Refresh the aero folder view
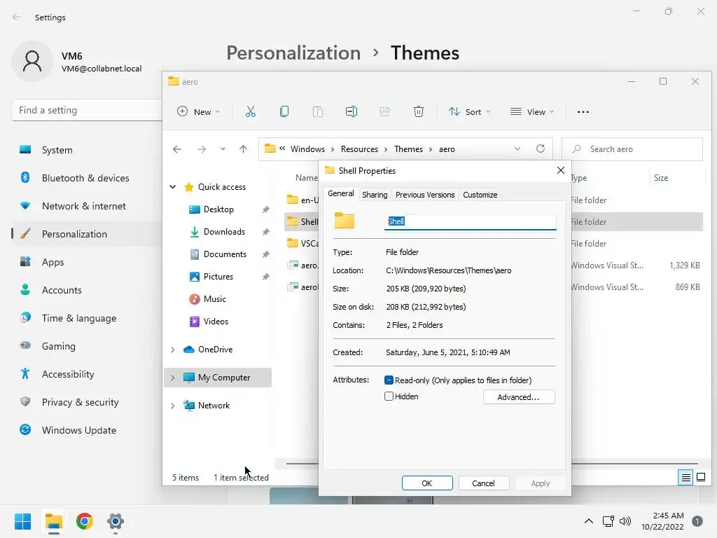Image resolution: width=717 pixels, height=538 pixels. tap(541, 149)
